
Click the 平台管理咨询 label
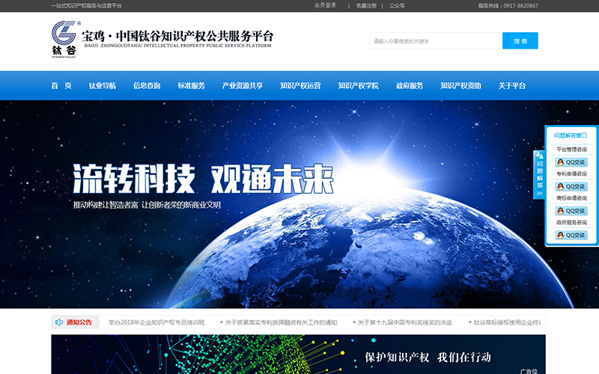coord(571,150)
